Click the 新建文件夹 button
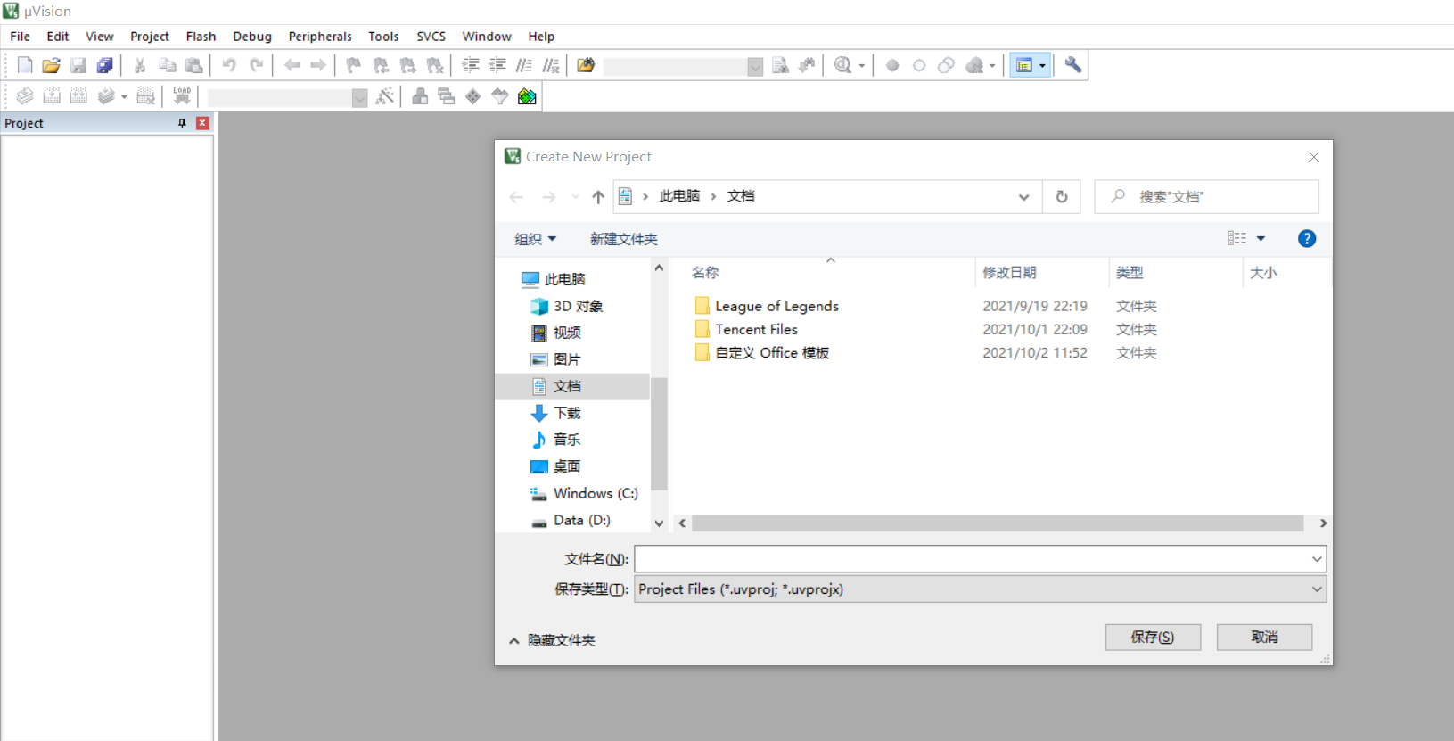This screenshot has width=1454, height=741. pos(624,239)
